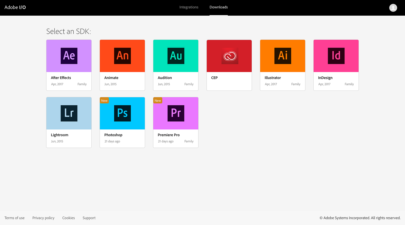Choose the Premiere Pro SDK icon

tap(176, 113)
